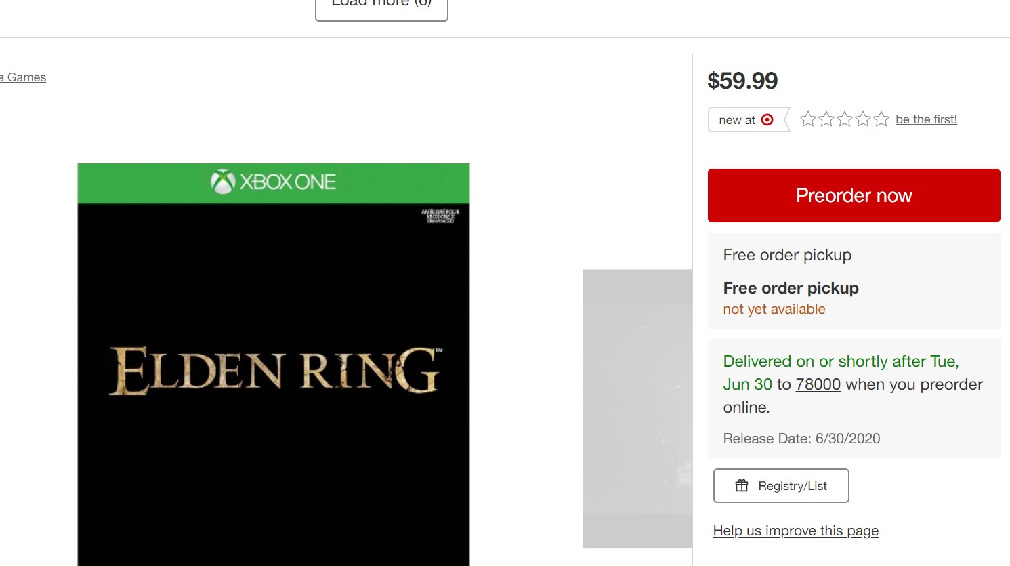Click the Xbox sphere logo on cover
Screen dimensions: 1010x566
click(222, 182)
